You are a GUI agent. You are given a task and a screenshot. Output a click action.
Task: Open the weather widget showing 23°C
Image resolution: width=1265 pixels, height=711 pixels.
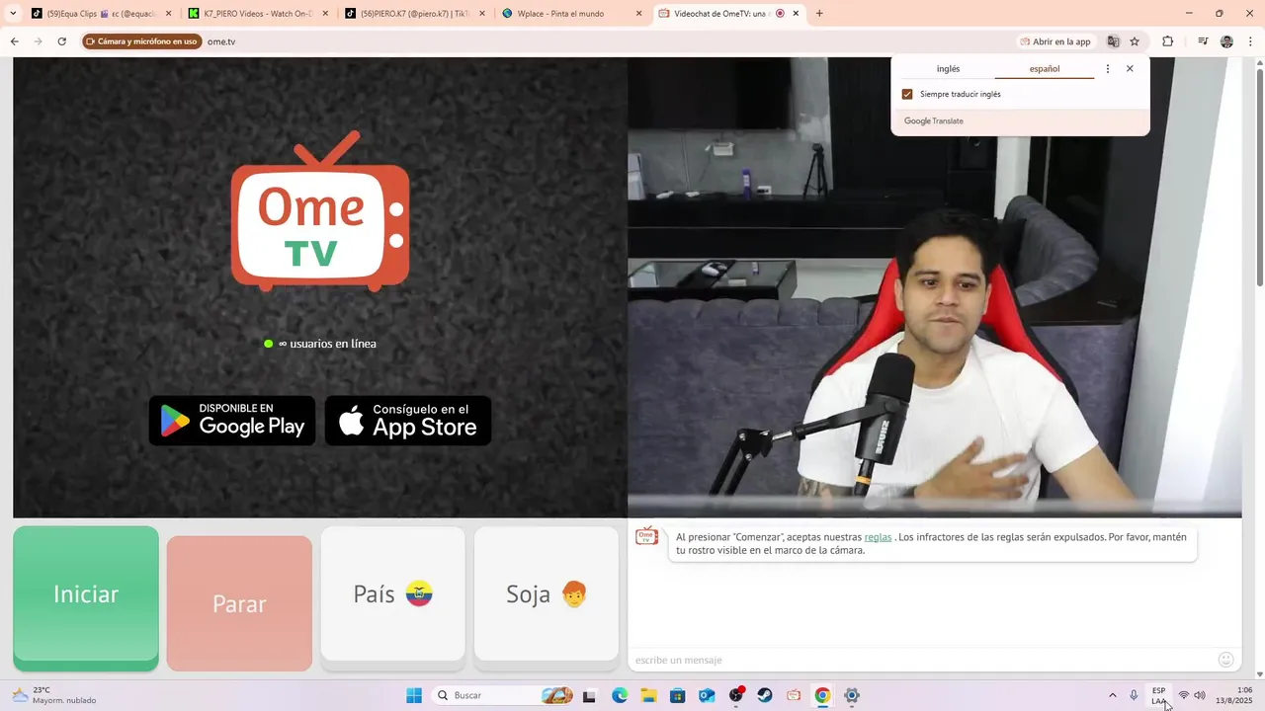tap(54, 695)
